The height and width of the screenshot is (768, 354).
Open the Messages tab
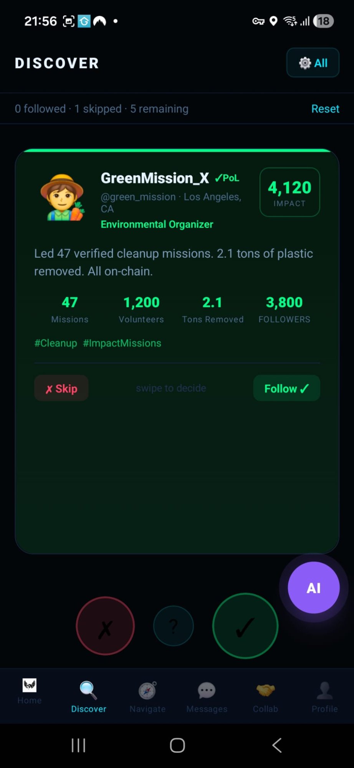pos(207,697)
